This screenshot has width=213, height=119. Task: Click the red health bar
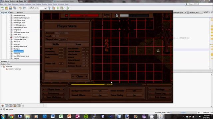pyautogui.click(x=84, y=16)
